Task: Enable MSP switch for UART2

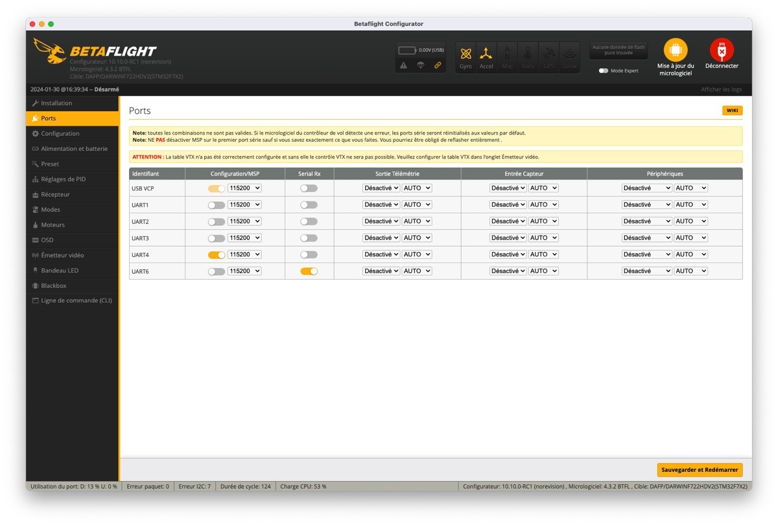Action: pyautogui.click(x=217, y=221)
